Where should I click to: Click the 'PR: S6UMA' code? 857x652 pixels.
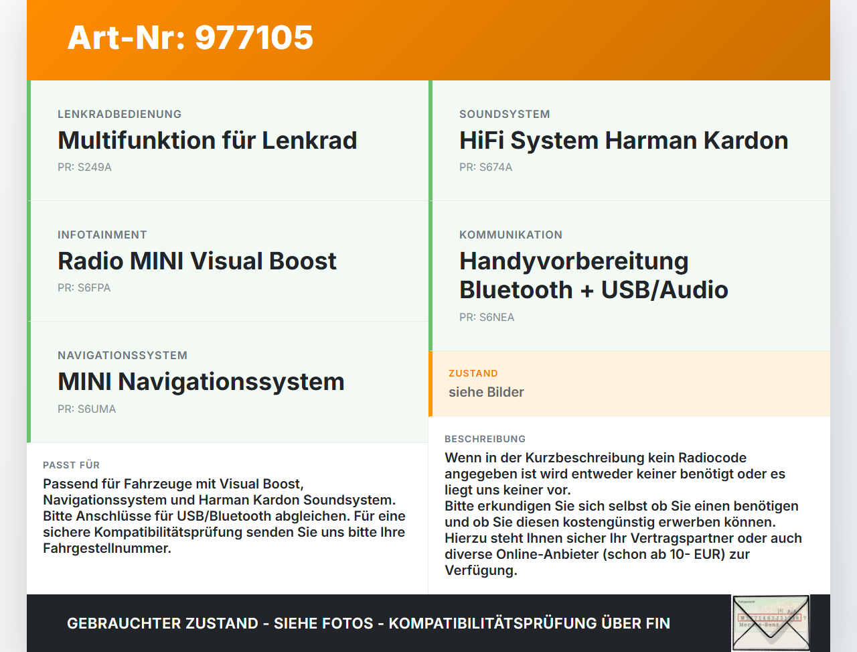point(86,409)
